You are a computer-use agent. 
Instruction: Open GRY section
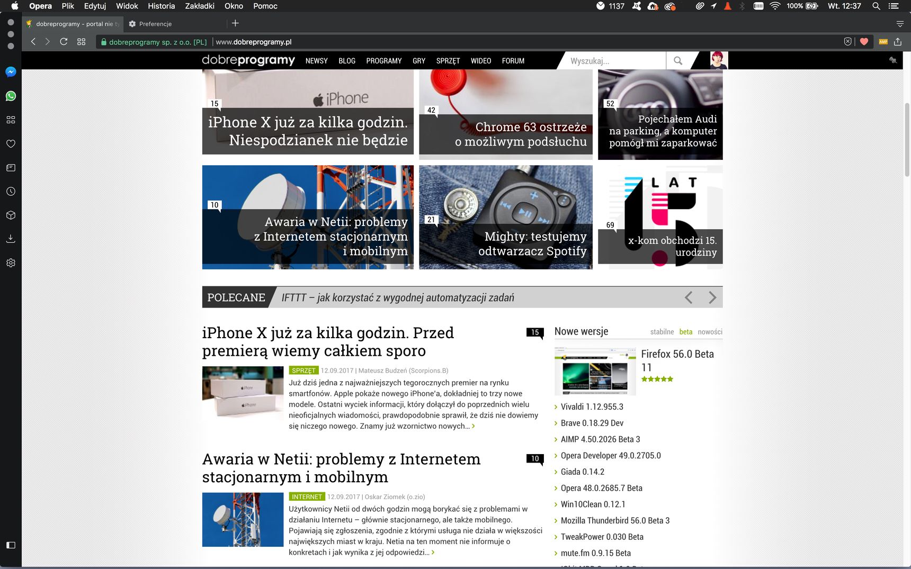419,61
